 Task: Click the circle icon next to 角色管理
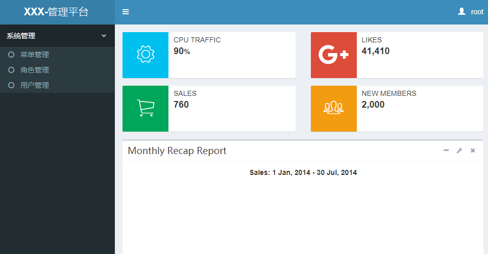pos(11,70)
